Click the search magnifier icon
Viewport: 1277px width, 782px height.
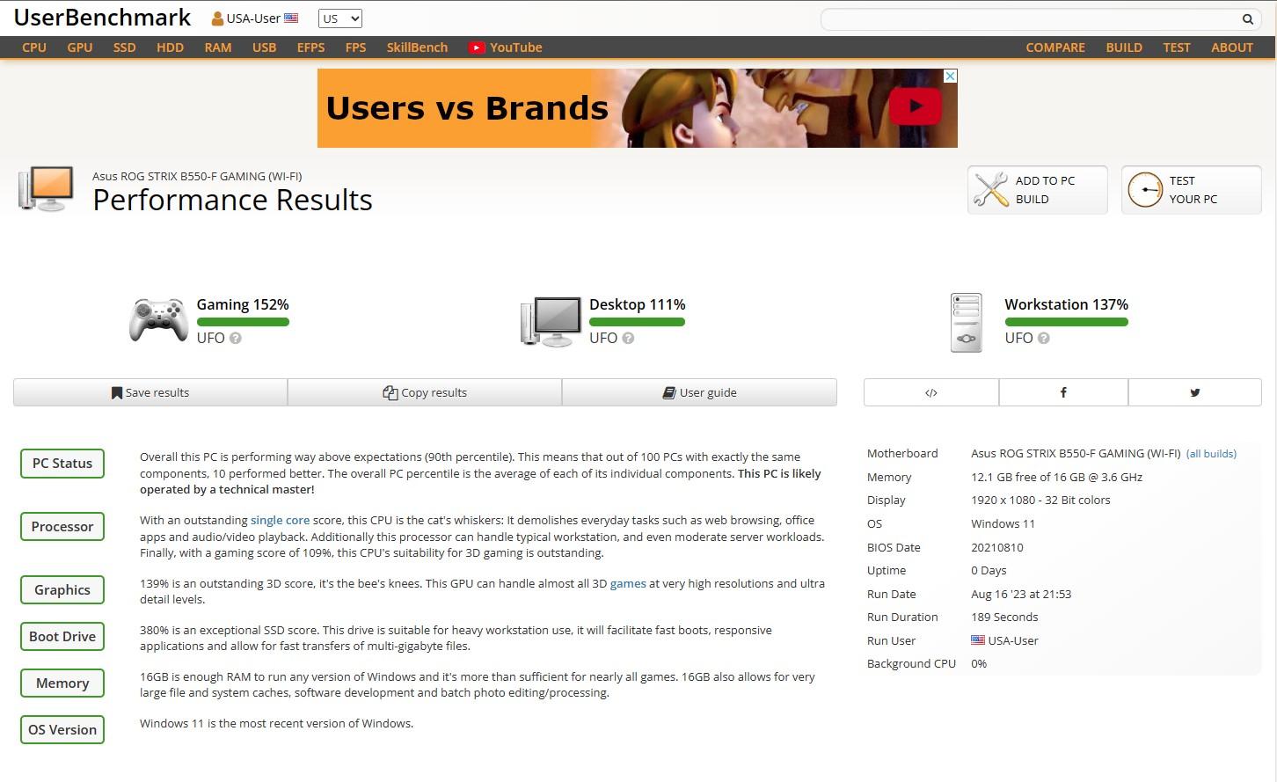tap(1247, 19)
